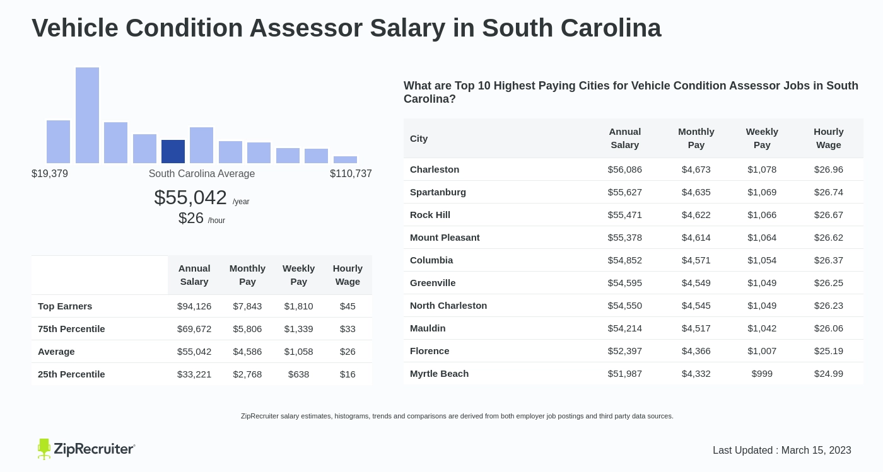Click the Mauldin city name
The width and height of the screenshot is (883, 472).
[428, 328]
